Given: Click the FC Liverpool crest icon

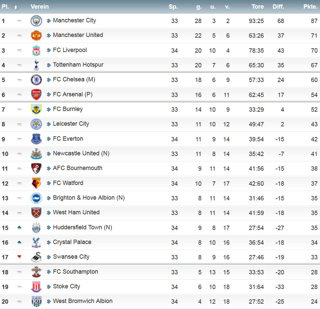Looking at the screenshot, I should point(36,50).
